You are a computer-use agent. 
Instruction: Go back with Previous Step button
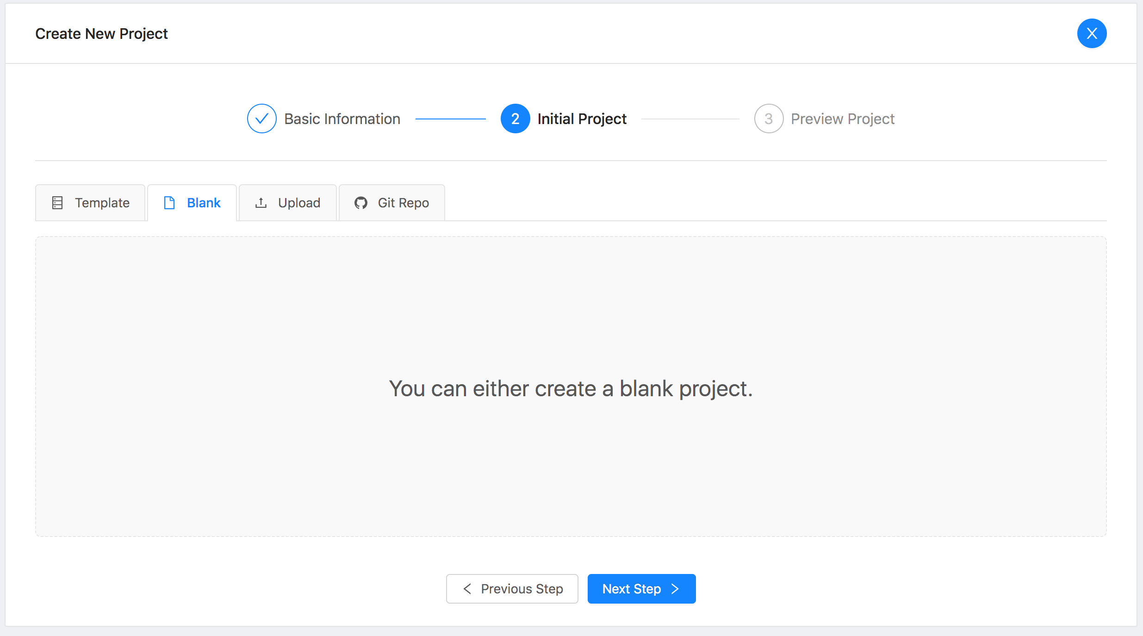[x=512, y=589]
